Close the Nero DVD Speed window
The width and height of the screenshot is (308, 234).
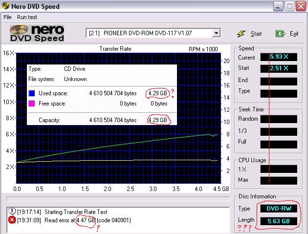tap(300, 6)
